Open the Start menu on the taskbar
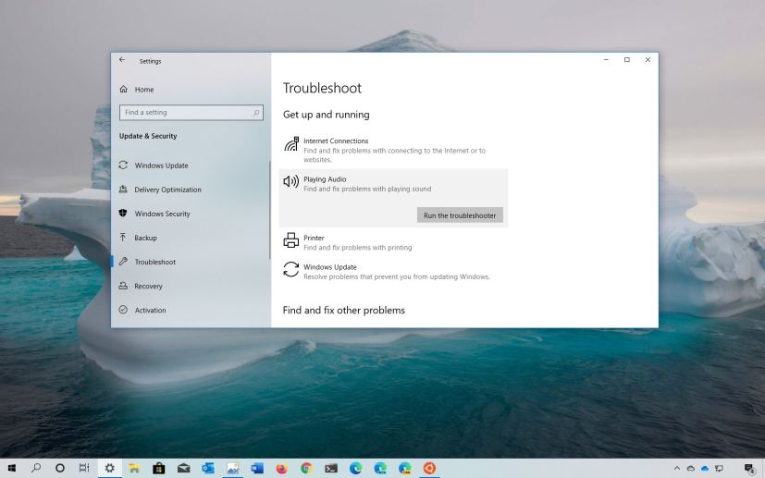765x478 pixels. [x=11, y=468]
